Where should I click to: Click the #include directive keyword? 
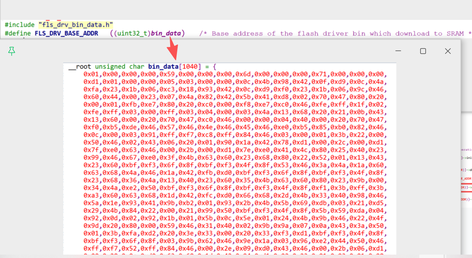pyautogui.click(x=20, y=25)
